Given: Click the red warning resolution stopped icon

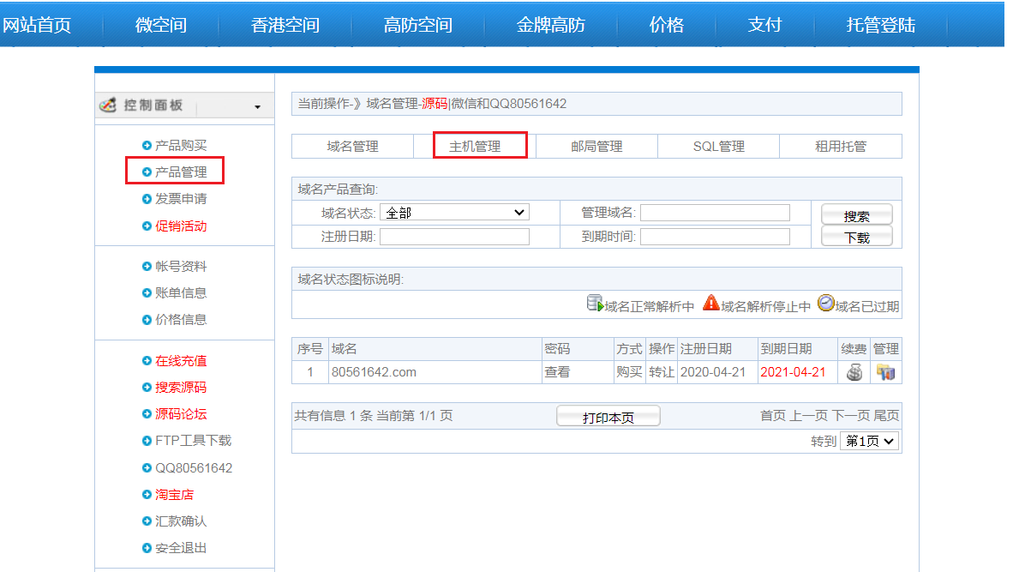Looking at the screenshot, I should (x=710, y=304).
